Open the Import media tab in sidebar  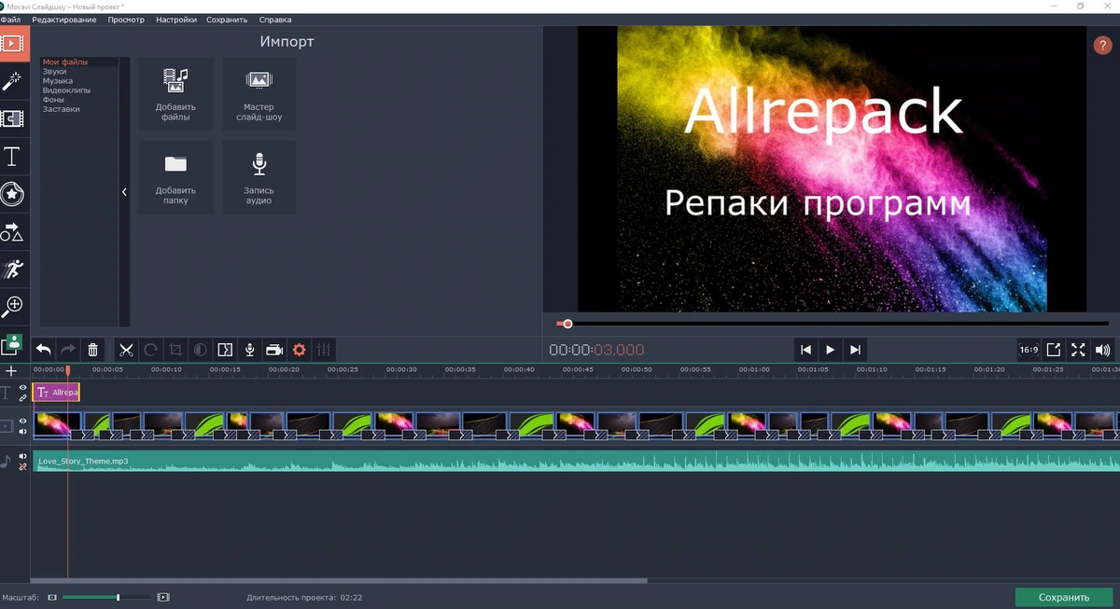tap(13, 43)
